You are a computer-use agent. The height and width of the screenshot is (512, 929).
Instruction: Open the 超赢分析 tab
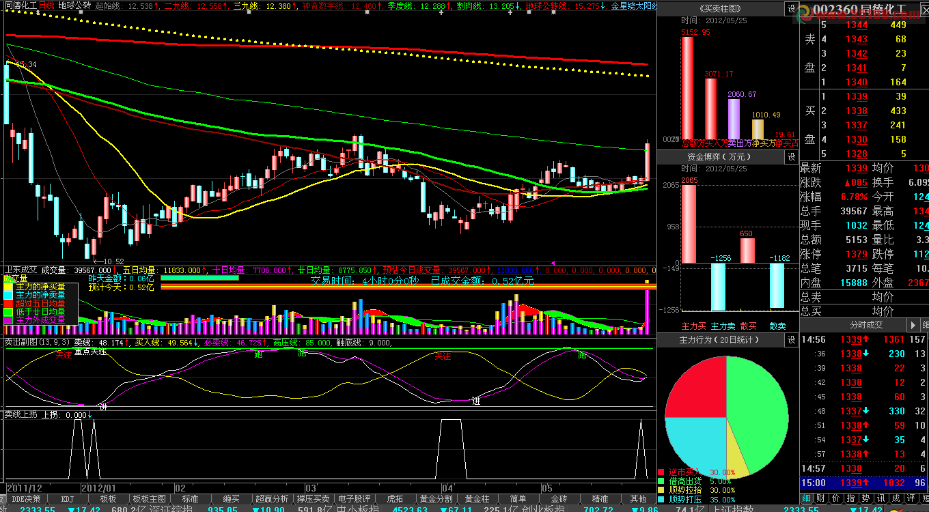pos(272,498)
